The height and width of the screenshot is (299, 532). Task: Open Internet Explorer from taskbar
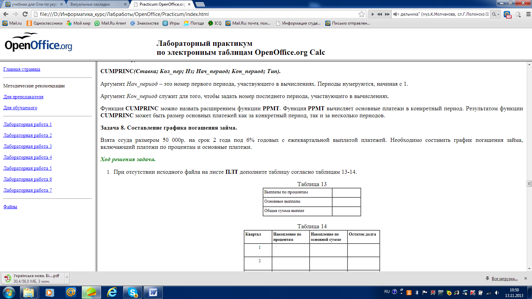coord(112,293)
